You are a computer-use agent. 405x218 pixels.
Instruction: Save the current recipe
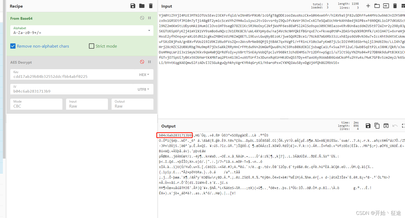tap(133, 6)
